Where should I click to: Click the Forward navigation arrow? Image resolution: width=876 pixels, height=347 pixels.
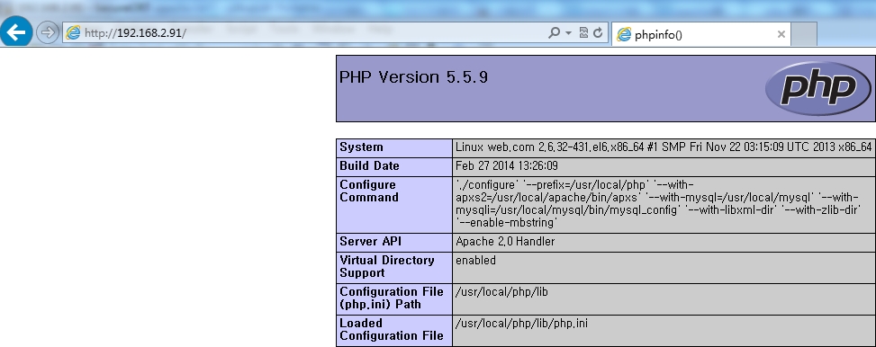coord(48,33)
